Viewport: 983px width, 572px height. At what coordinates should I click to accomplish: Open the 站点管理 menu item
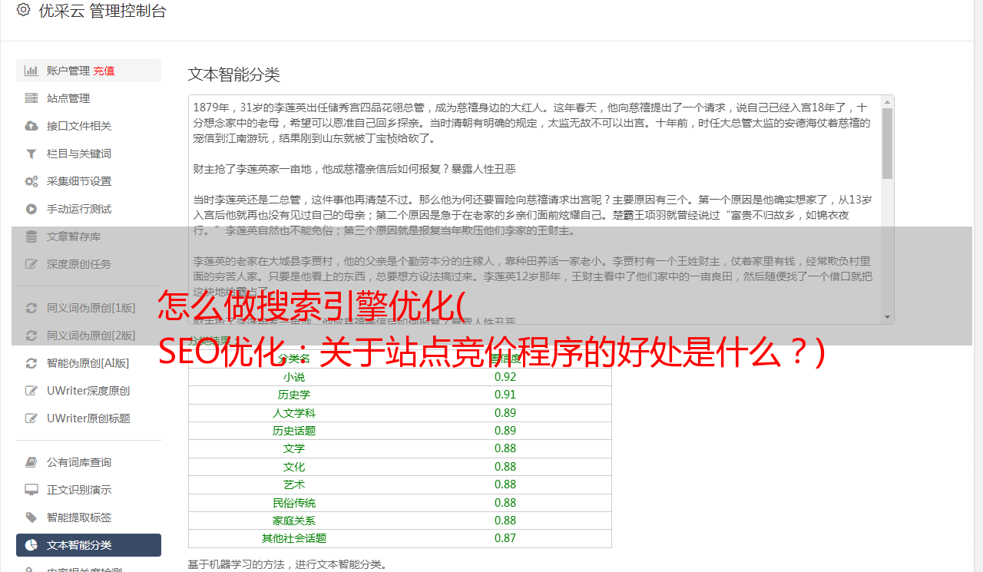(89, 98)
